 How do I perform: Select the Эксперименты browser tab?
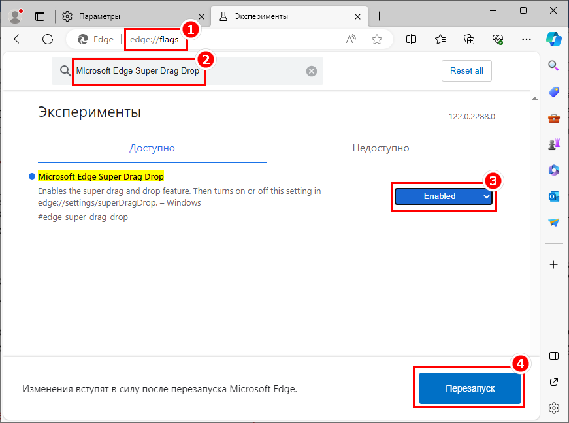pos(289,16)
